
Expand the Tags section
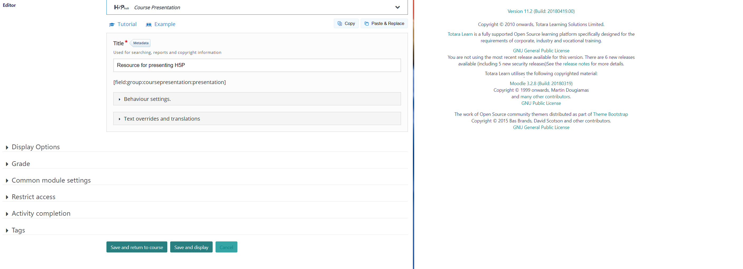tap(18, 230)
